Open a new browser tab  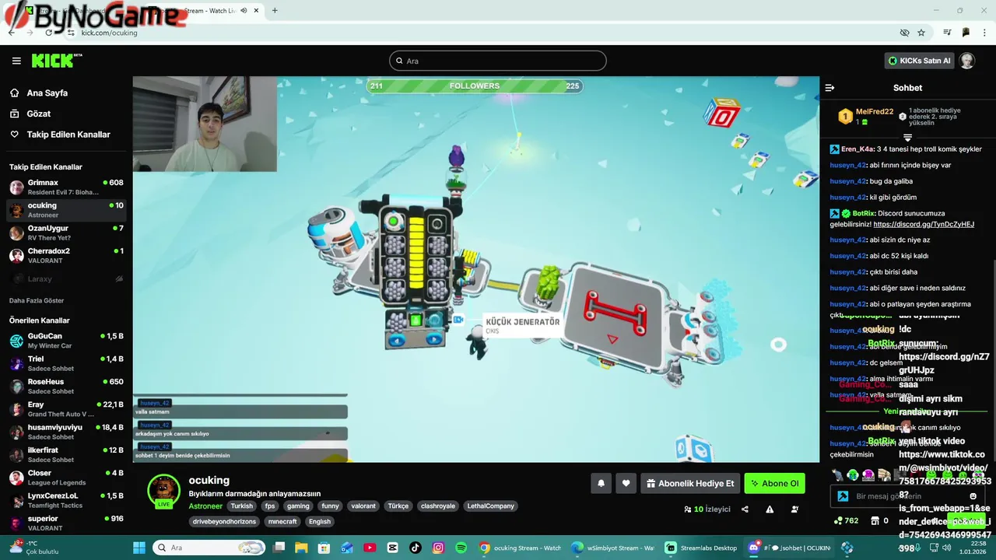tap(275, 11)
